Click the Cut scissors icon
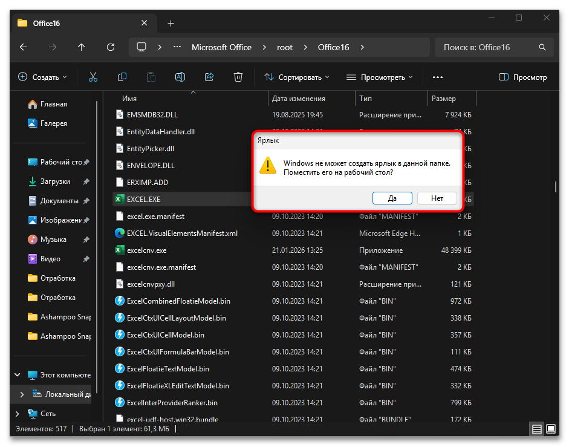Viewport: 569px width, 447px height. click(93, 77)
